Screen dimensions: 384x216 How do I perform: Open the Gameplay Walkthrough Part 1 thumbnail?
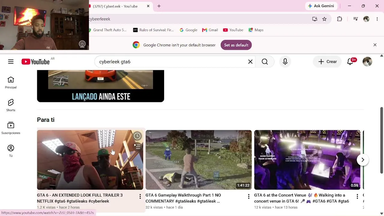(199, 160)
